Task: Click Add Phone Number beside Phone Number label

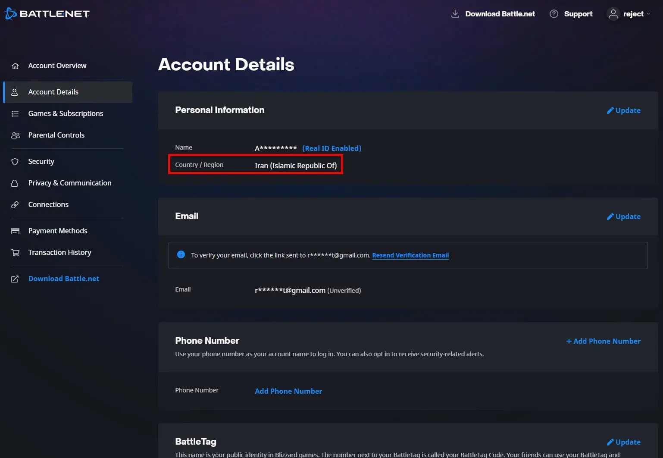Action: tap(288, 391)
